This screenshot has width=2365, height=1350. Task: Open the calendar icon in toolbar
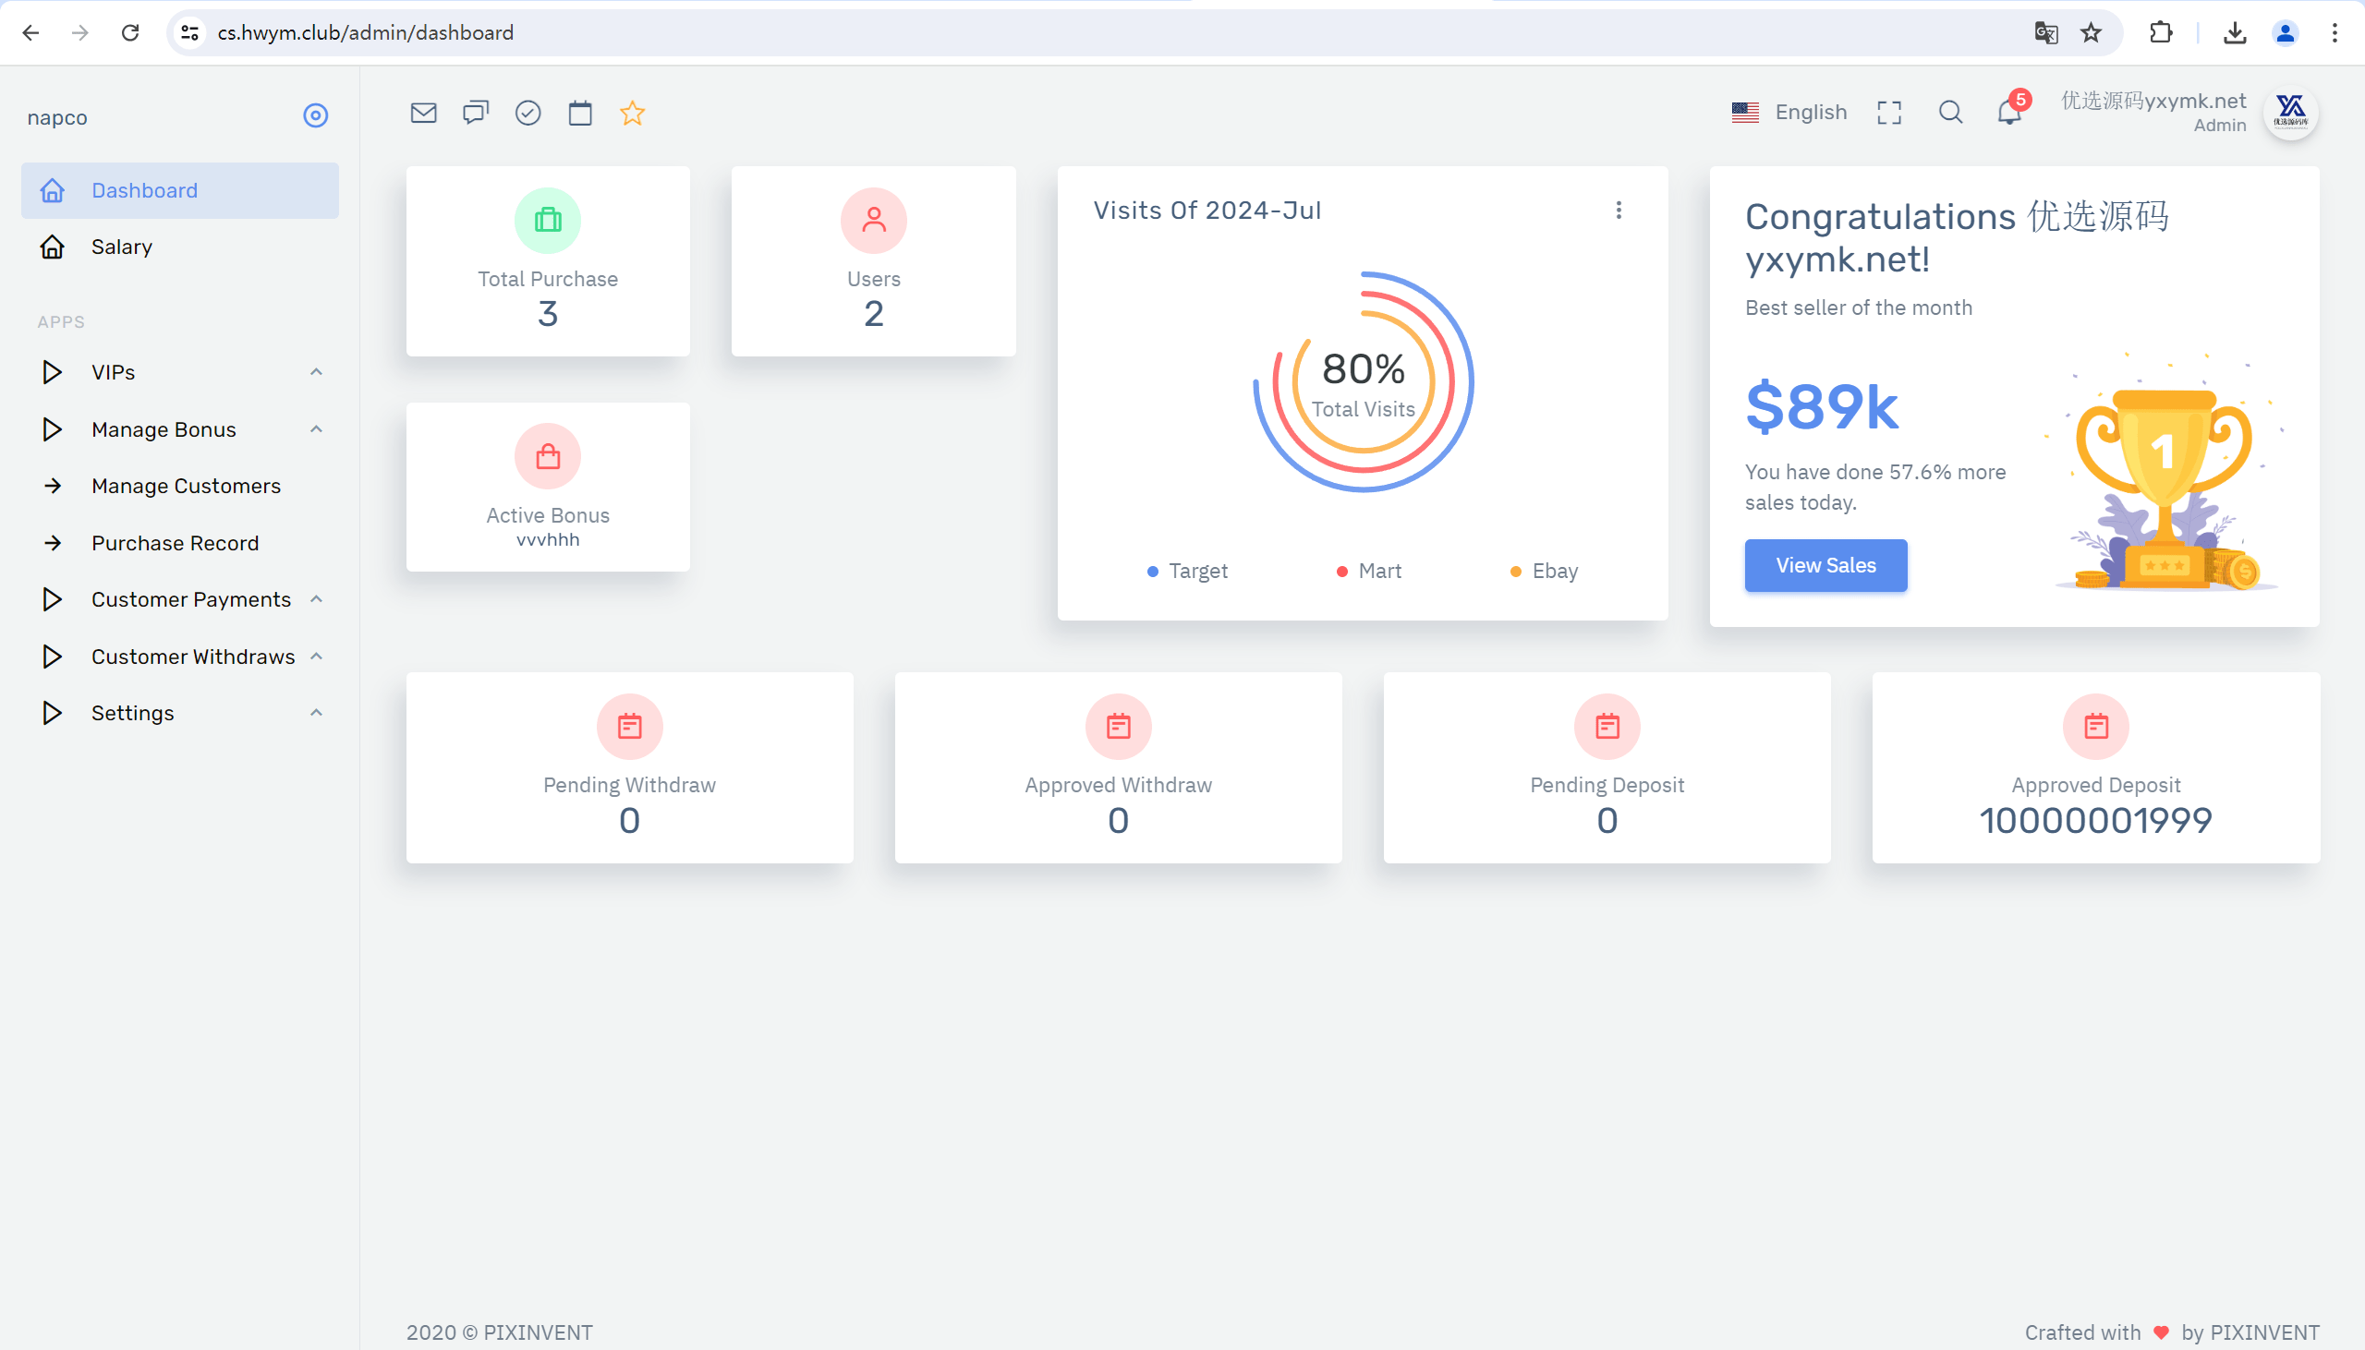point(580,114)
